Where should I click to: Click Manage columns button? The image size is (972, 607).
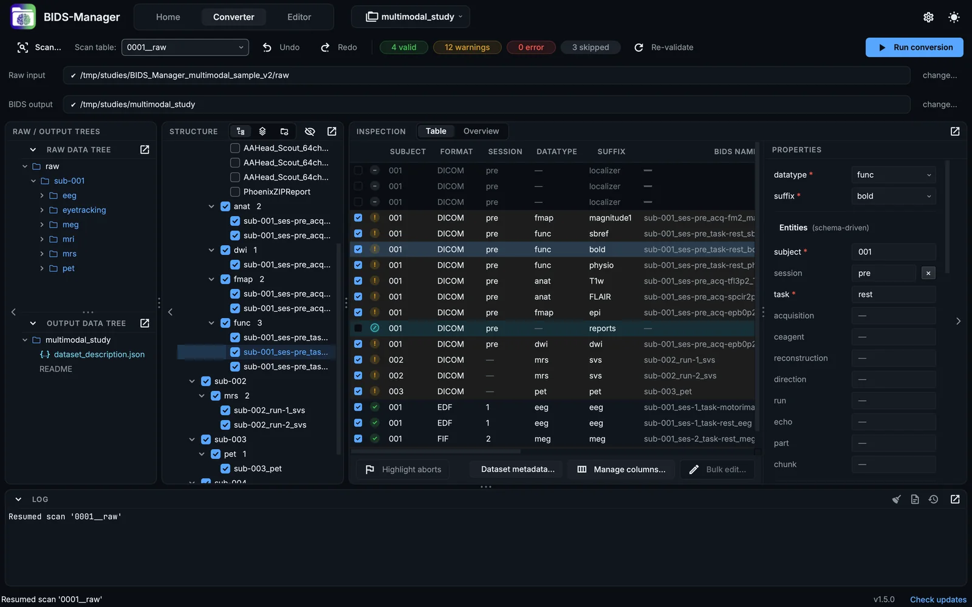(621, 469)
